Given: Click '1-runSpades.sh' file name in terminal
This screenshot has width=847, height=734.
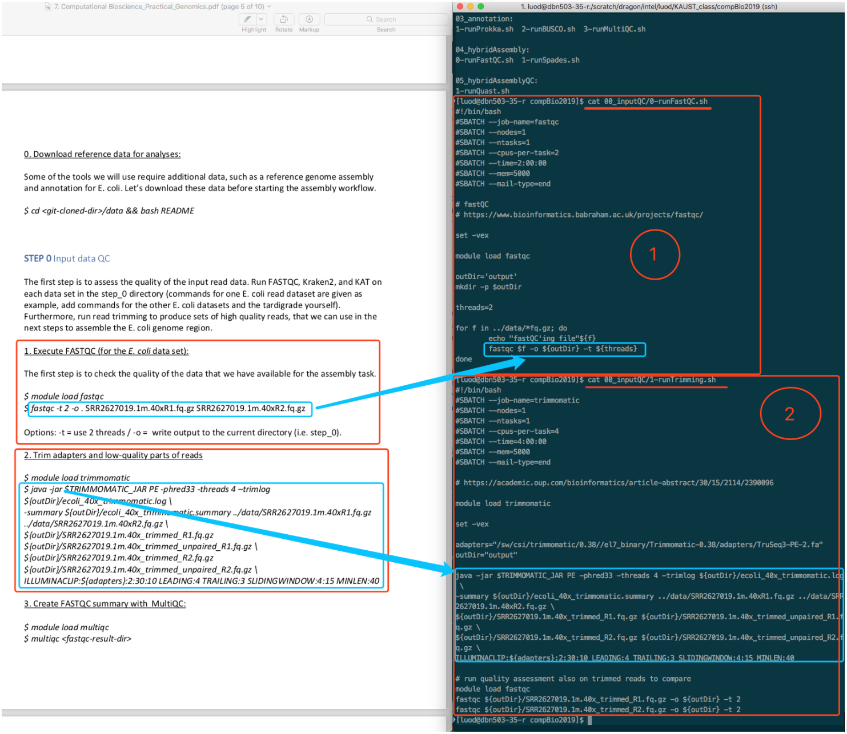Looking at the screenshot, I should (x=551, y=61).
